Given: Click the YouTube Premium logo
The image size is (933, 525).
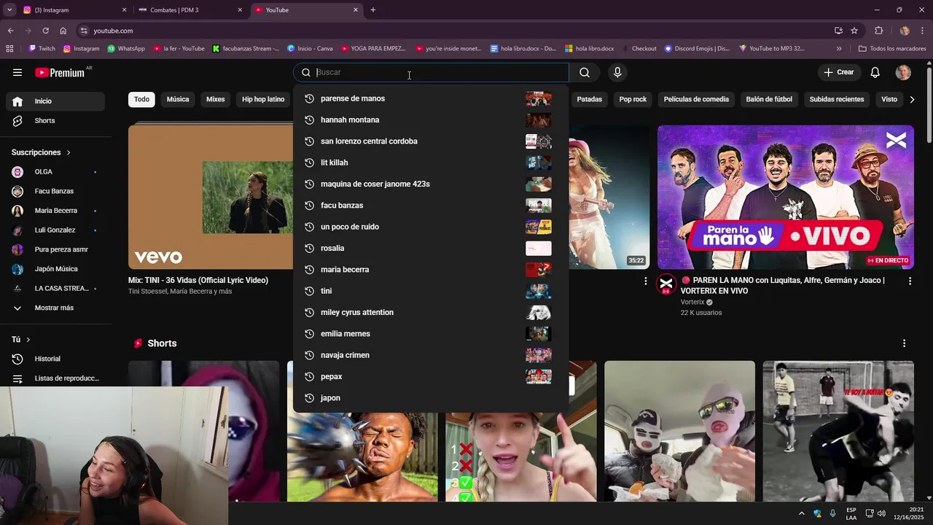Looking at the screenshot, I should 60,72.
